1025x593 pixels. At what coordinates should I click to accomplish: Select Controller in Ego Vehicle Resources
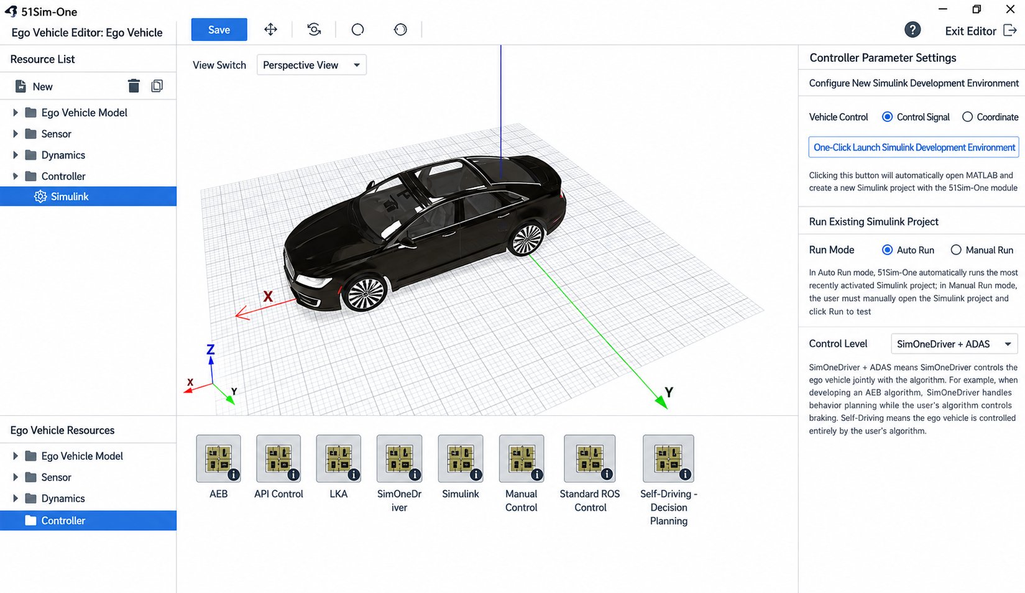(x=88, y=521)
